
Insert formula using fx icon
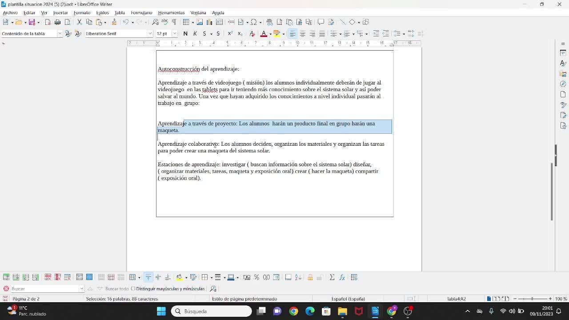342,277
